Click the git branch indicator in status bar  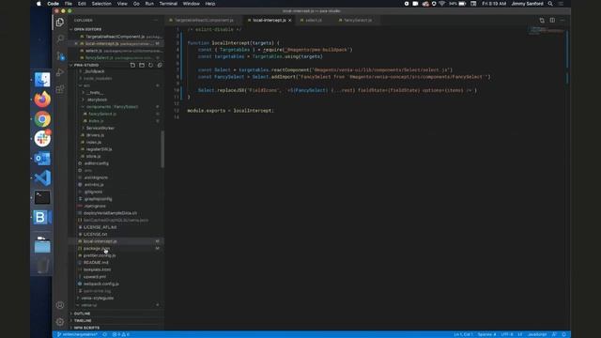coord(77,334)
